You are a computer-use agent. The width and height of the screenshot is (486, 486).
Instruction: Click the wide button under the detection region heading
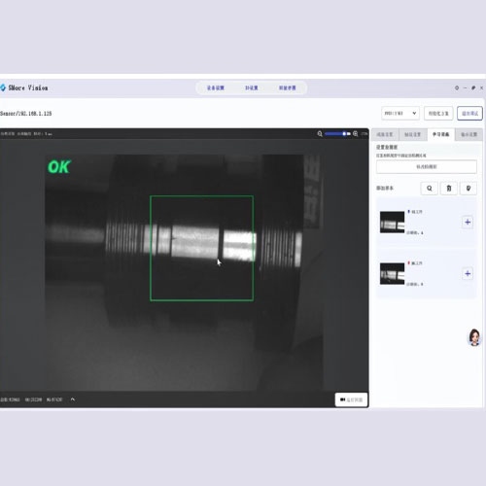[427, 166]
